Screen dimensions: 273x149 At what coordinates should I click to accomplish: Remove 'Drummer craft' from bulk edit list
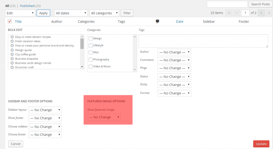12,67
